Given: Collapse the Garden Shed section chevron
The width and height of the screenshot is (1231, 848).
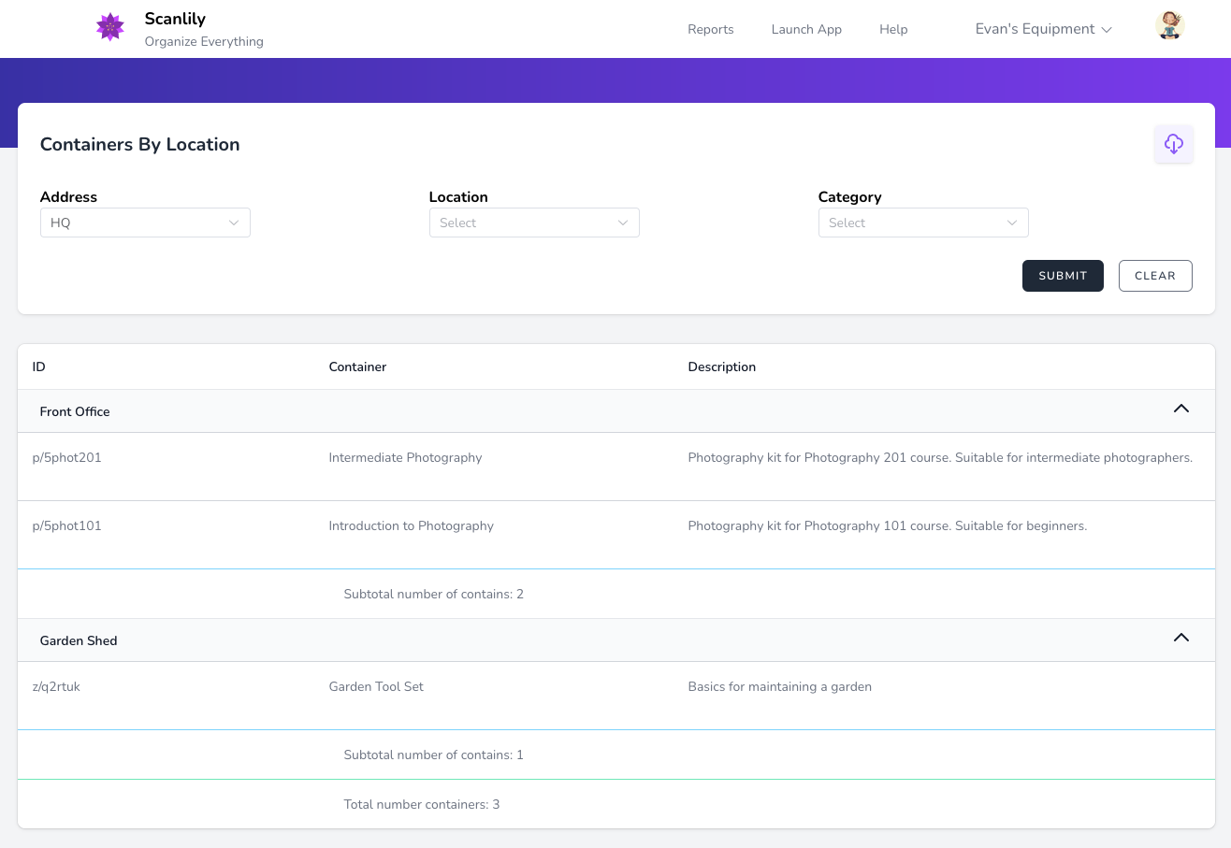Looking at the screenshot, I should (1180, 639).
